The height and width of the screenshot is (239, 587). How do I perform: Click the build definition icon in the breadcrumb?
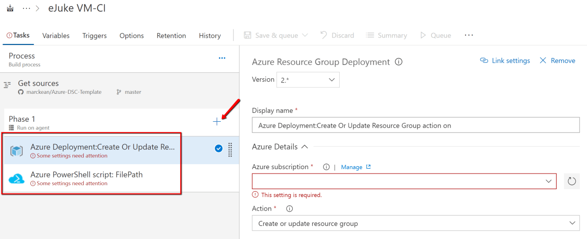point(10,9)
